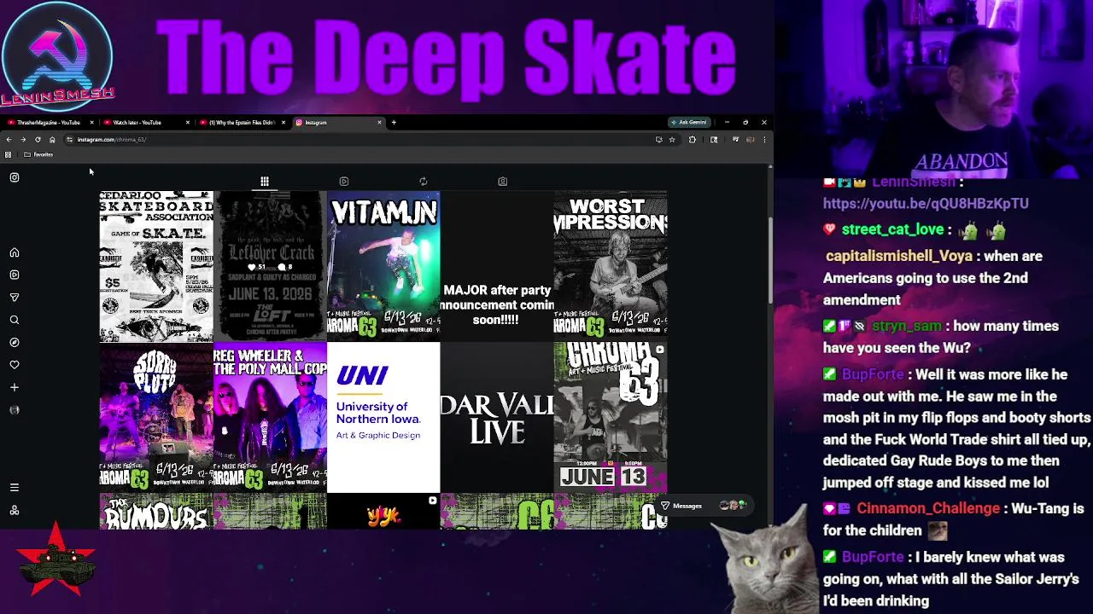Open Reels from the Instagram sidebar
This screenshot has height=614, width=1093.
(x=15, y=275)
